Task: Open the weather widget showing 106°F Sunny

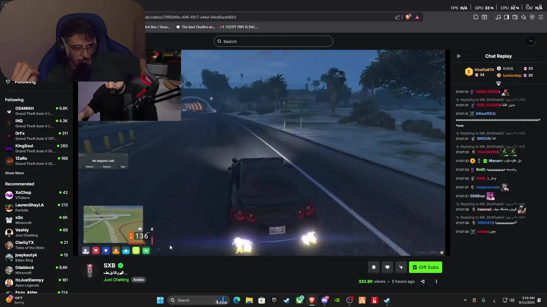Action: [15, 300]
